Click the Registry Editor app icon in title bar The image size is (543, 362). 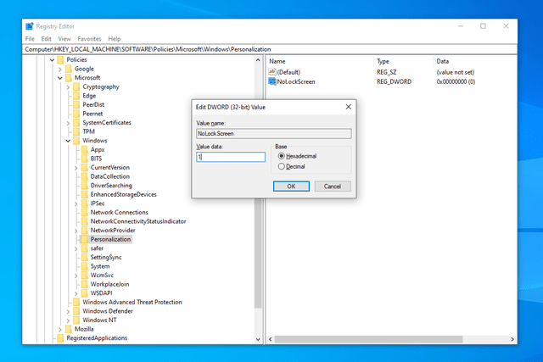point(30,26)
